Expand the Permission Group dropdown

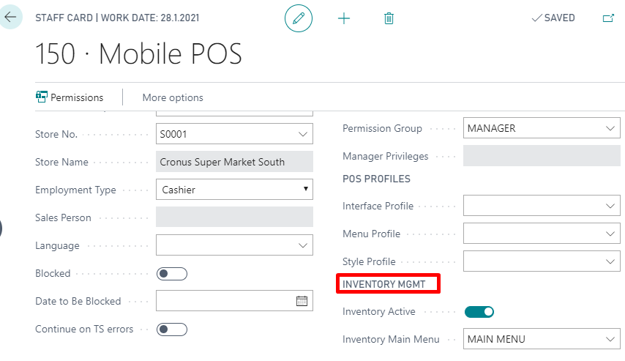click(610, 129)
